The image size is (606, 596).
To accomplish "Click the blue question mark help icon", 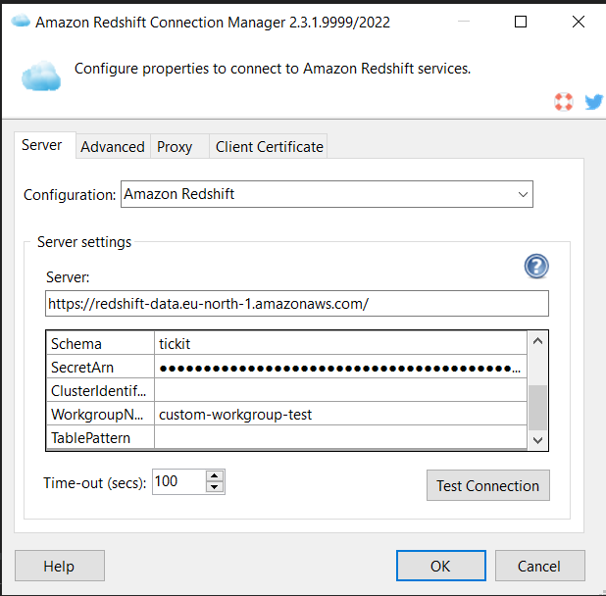I will tap(536, 266).
